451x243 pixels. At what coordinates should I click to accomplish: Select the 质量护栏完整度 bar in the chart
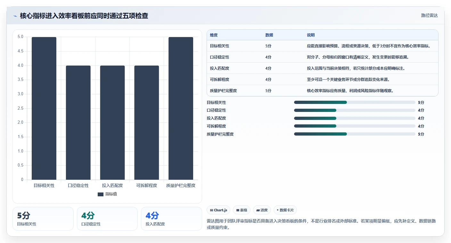coord(181,108)
